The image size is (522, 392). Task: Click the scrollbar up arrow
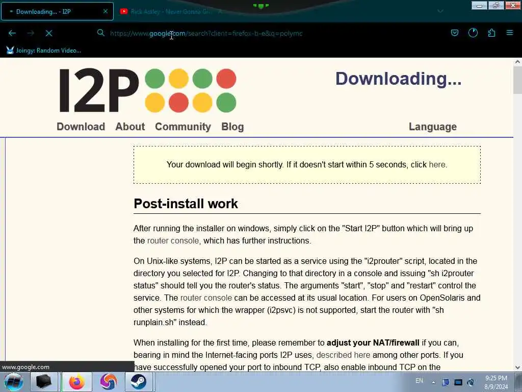click(x=517, y=62)
